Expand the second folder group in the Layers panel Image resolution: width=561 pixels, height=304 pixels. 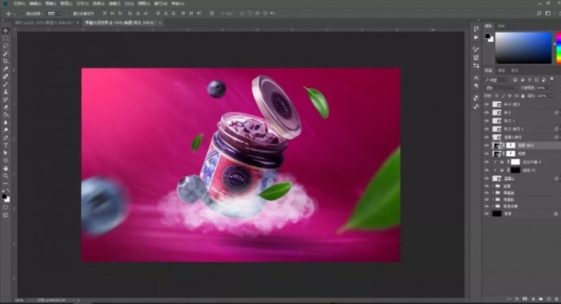(x=493, y=193)
